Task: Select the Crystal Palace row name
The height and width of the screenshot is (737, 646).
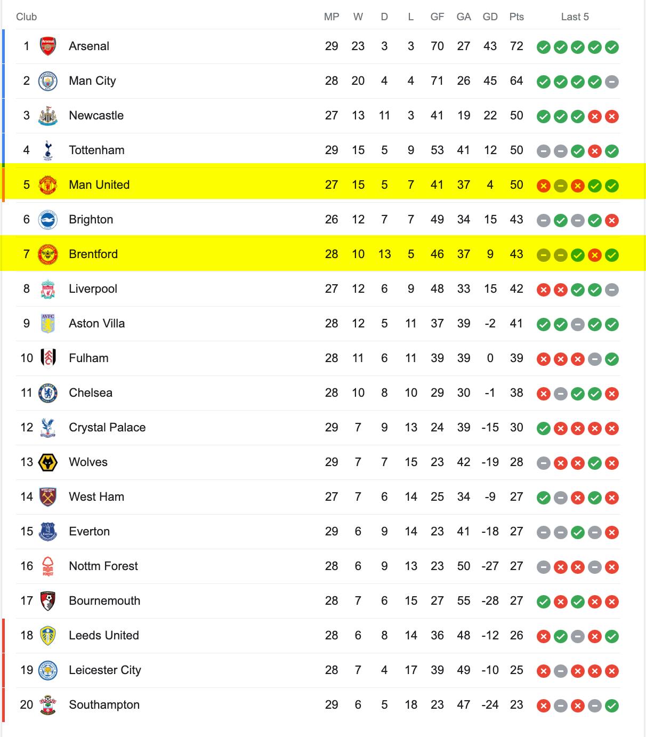Action: [x=107, y=428]
